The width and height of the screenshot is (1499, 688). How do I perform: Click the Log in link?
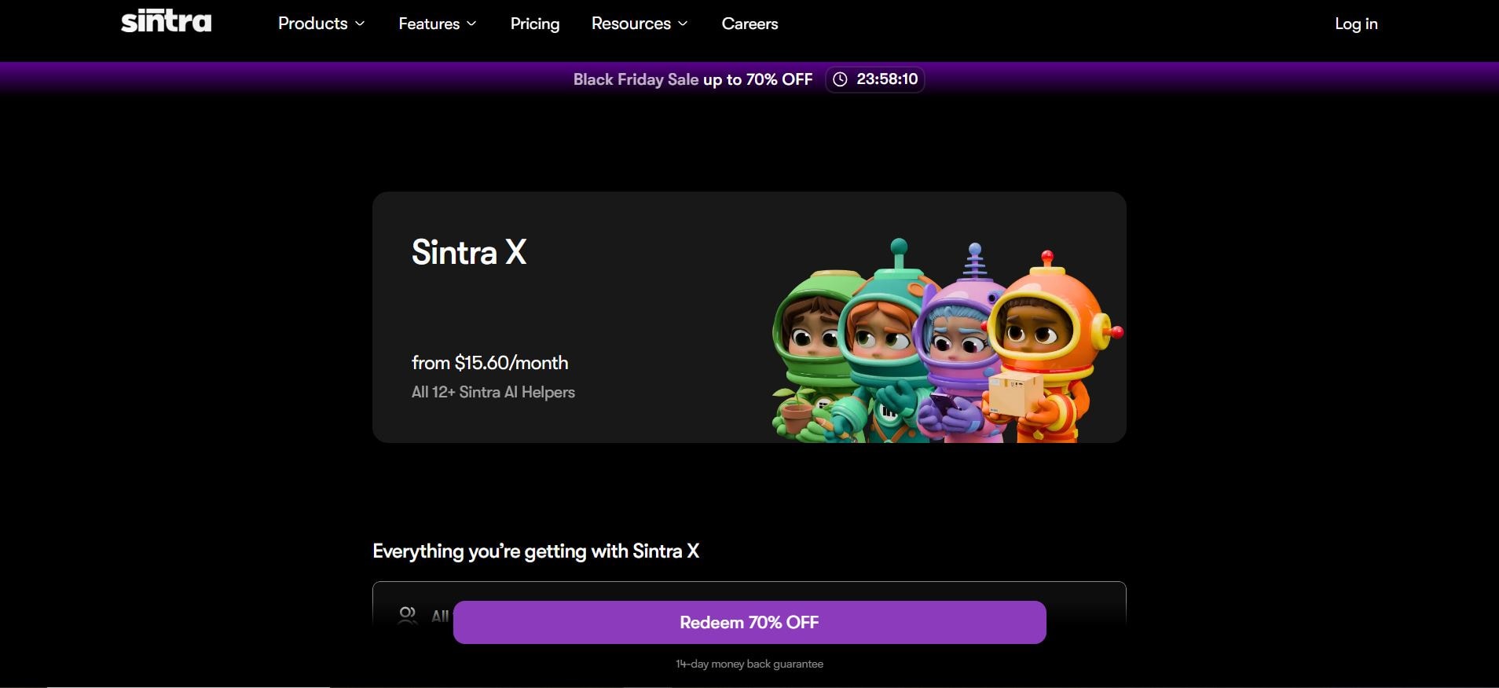click(1356, 24)
